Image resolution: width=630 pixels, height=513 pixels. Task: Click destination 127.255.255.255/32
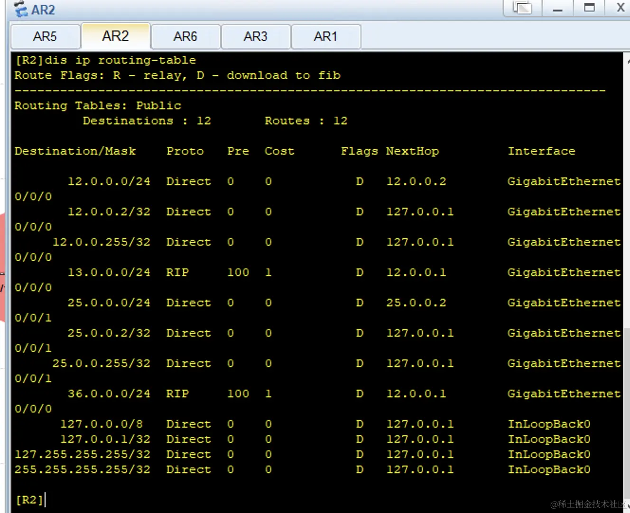coord(83,454)
